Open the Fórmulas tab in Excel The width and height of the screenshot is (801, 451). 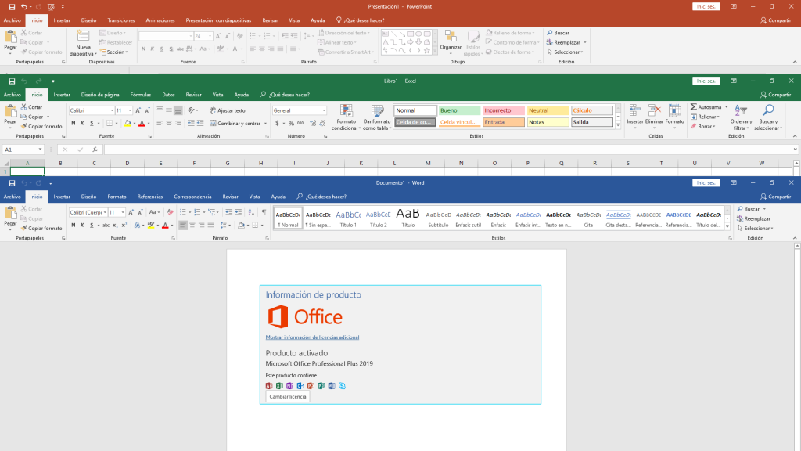(x=141, y=95)
